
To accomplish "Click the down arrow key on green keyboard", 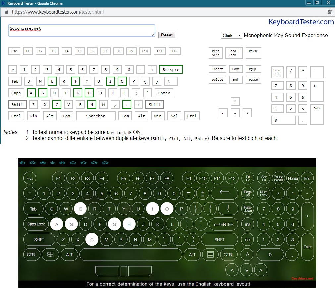I will [246, 270].
